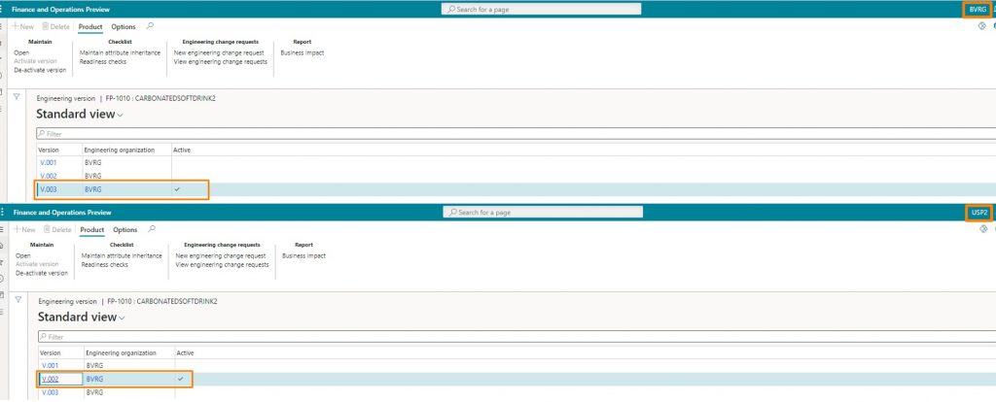996x402 pixels.
Task: Create New engineering change request in BVRG window
Action: [219, 52]
